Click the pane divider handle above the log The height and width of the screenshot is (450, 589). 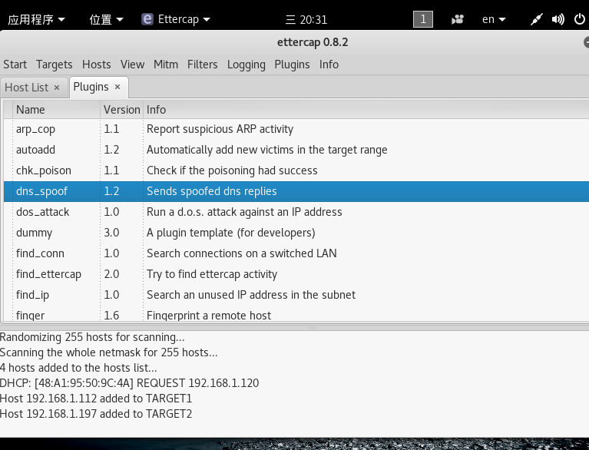point(313,328)
